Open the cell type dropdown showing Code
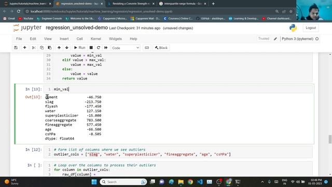332x187 pixels. click(126, 48)
